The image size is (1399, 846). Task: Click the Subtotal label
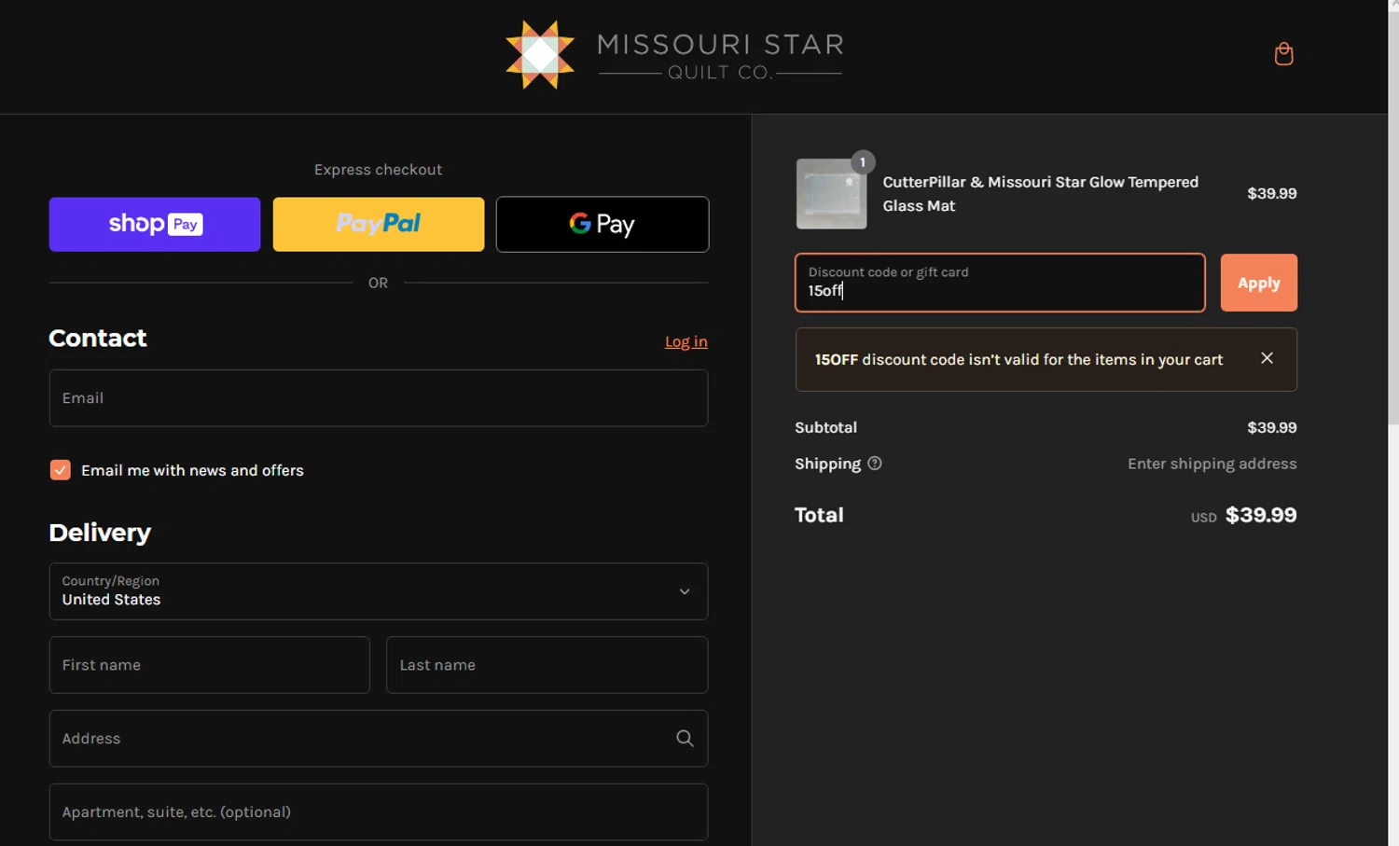point(825,427)
